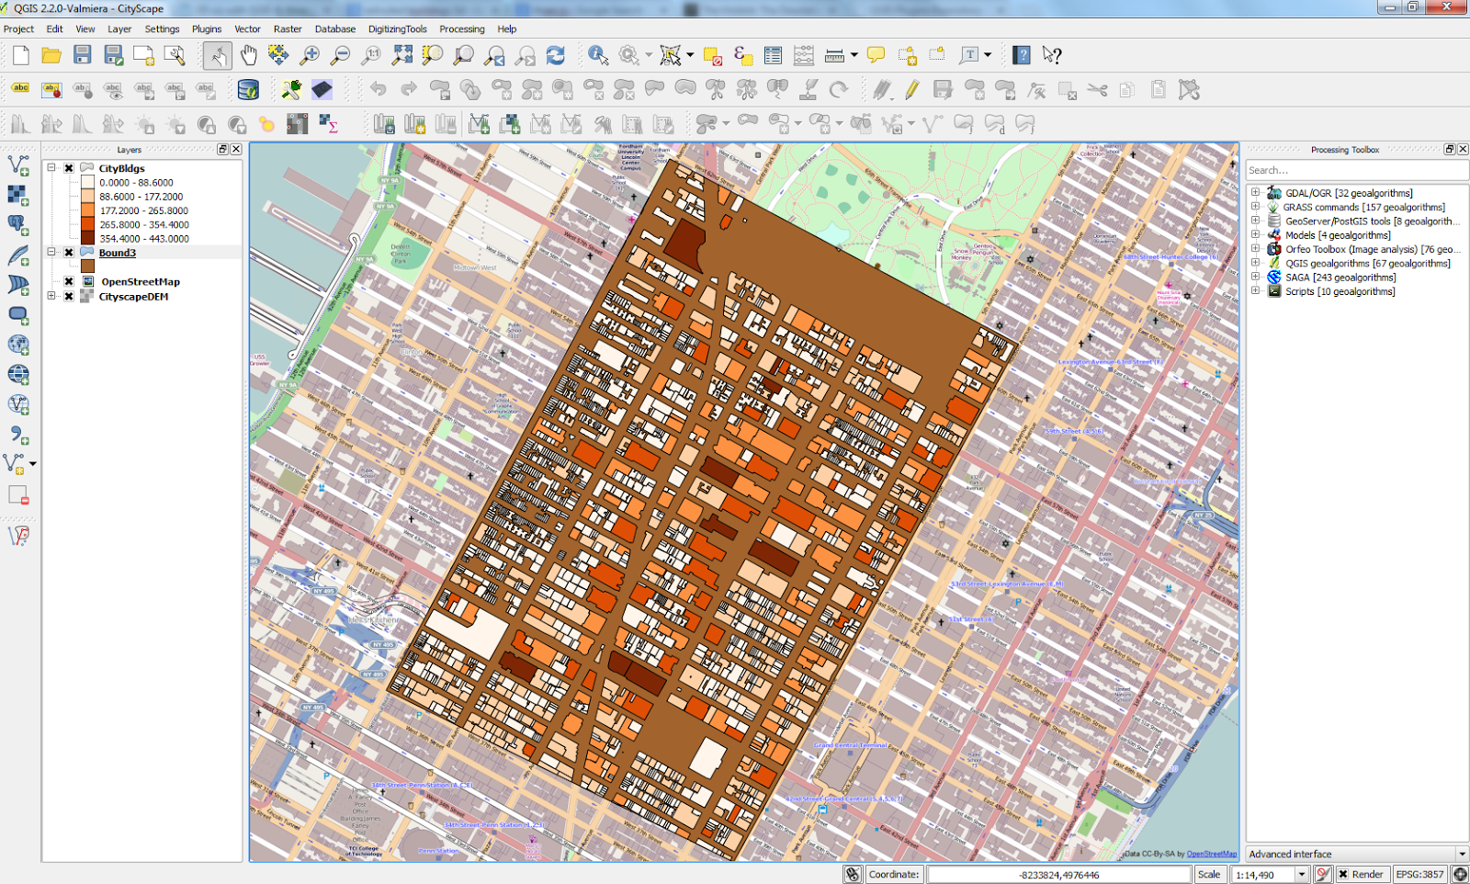Disable the Render checkbox in status bar
The height and width of the screenshot is (884, 1470).
(x=1343, y=874)
